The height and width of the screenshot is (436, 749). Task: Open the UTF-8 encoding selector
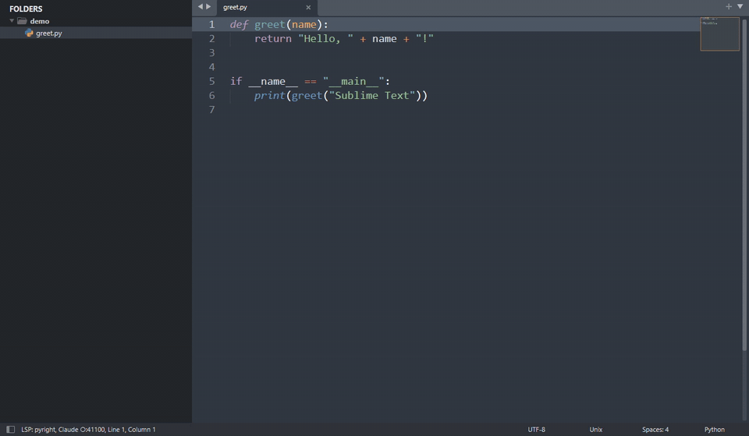point(537,429)
